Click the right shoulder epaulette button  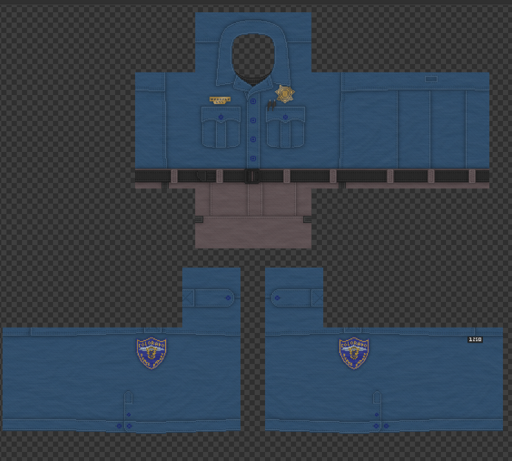[x=277, y=298]
